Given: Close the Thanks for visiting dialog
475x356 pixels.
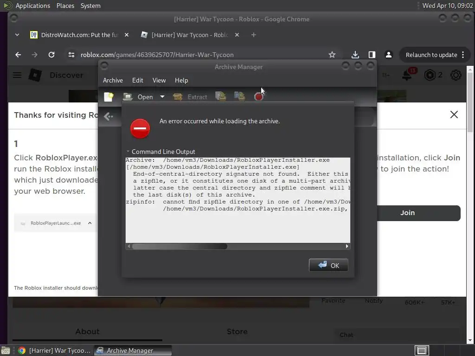Looking at the screenshot, I should tap(454, 114).
